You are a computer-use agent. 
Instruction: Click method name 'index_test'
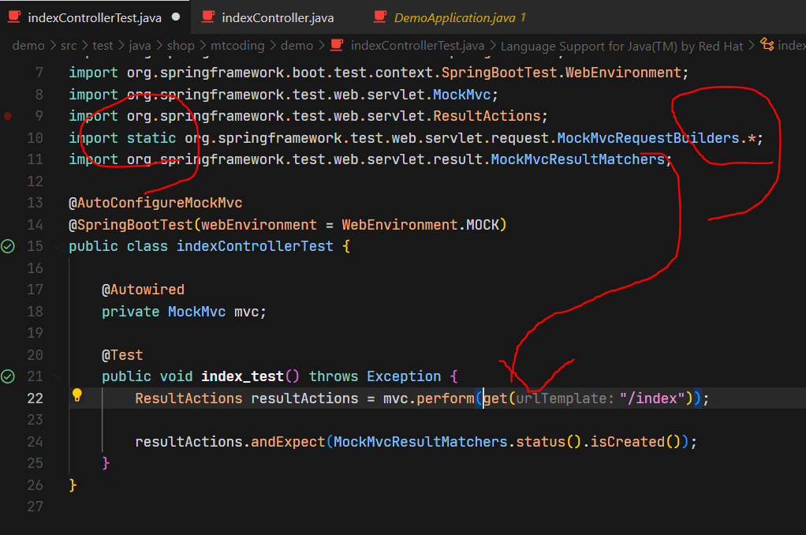(x=242, y=376)
